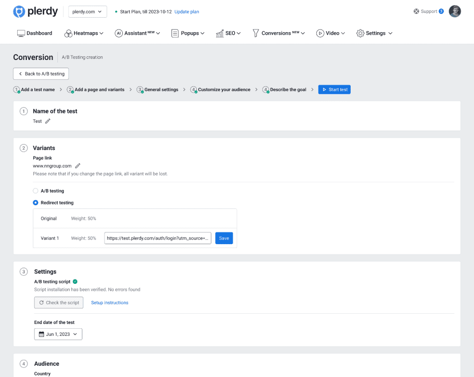Open the Video menu
Screen dimensions: 474x377
[x=331, y=33]
